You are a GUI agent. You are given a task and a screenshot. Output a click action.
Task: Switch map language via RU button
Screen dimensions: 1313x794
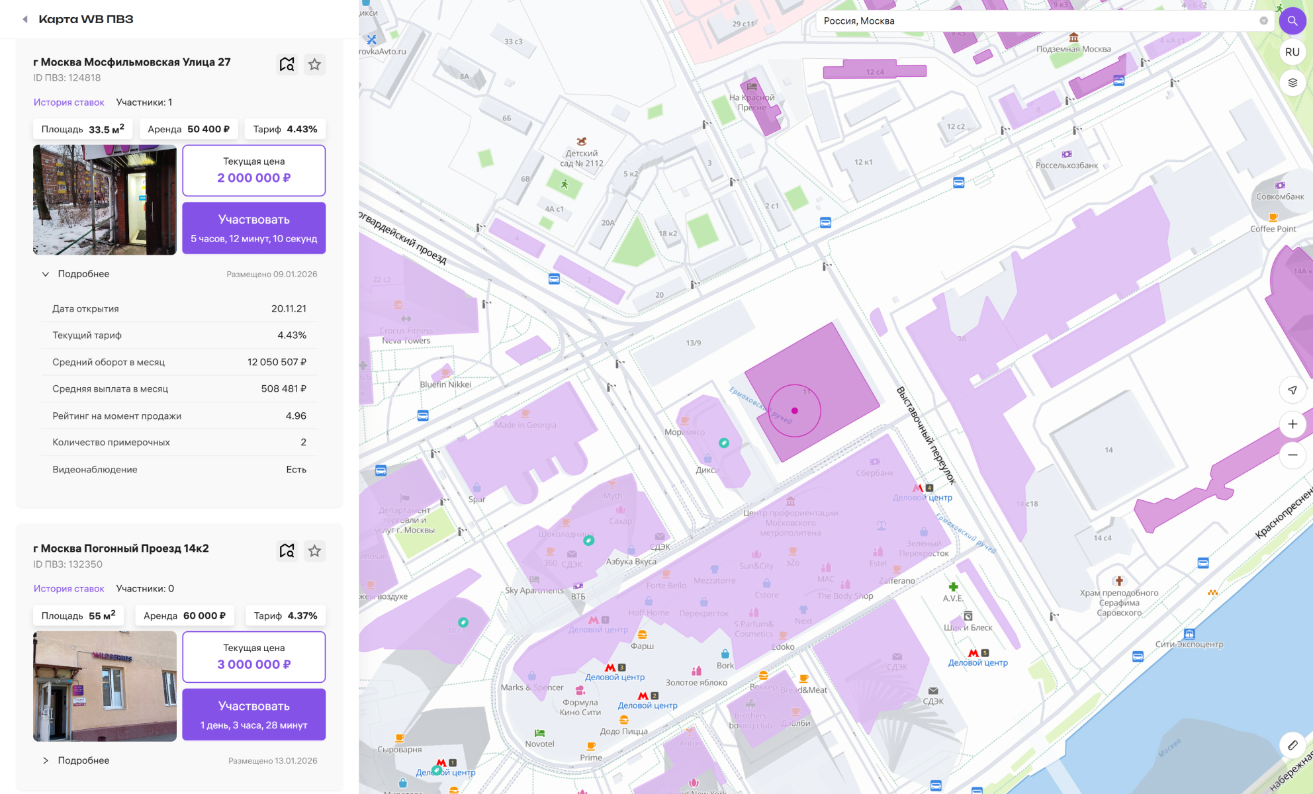[x=1292, y=52]
